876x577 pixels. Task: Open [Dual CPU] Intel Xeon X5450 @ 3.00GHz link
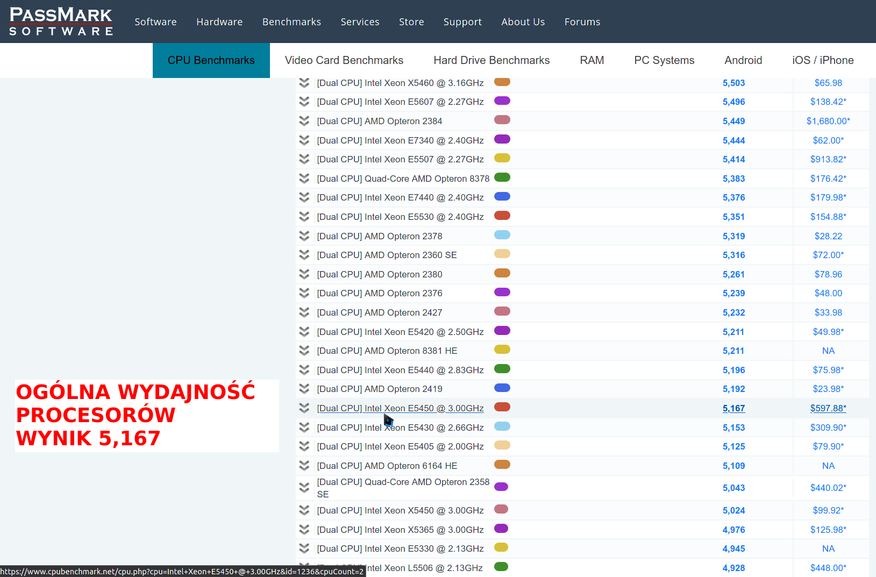[400, 510]
